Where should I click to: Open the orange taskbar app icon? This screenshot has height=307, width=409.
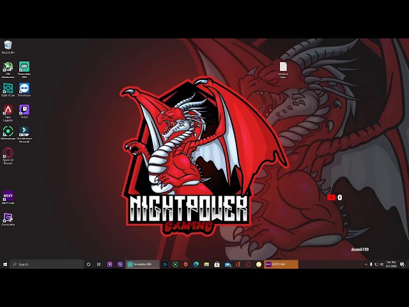click(186, 264)
